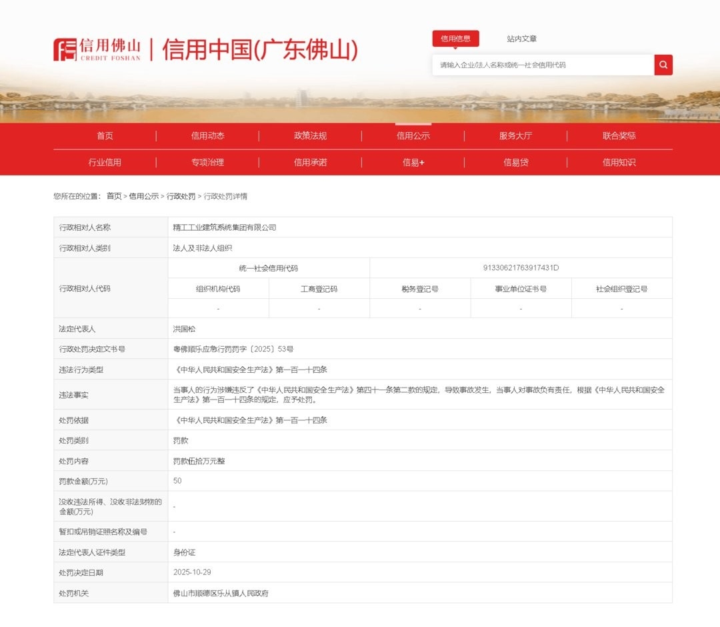Click inside the search input field

click(x=540, y=65)
